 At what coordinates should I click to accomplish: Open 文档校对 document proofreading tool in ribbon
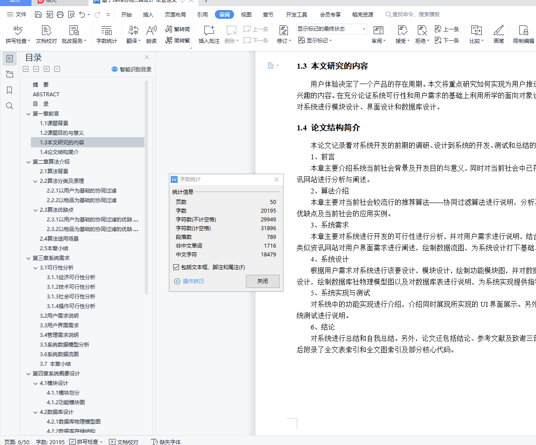(46, 34)
